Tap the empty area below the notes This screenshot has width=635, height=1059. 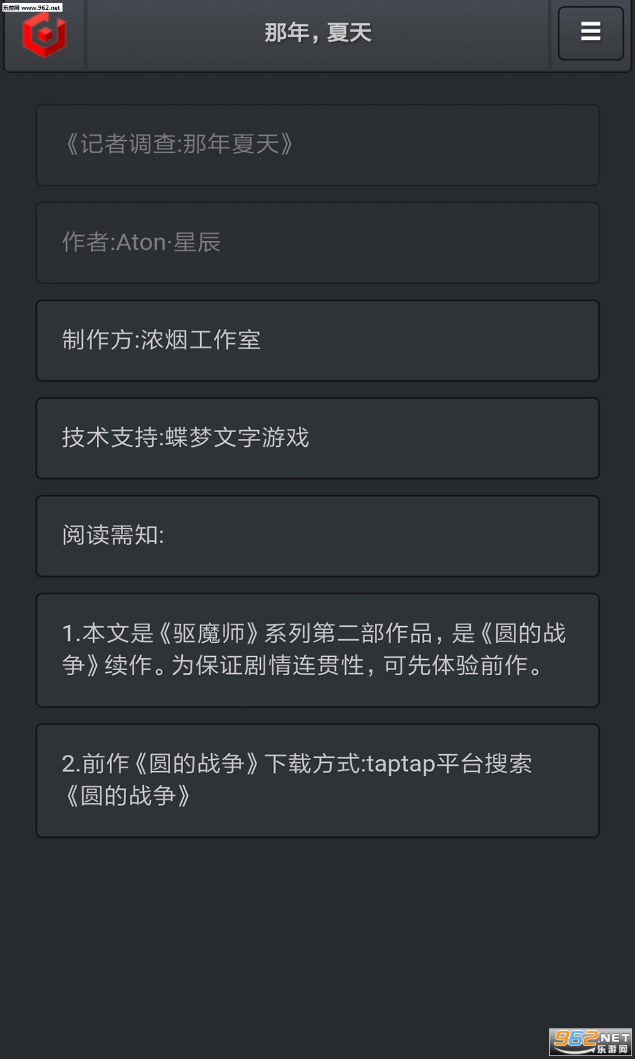(x=317, y=937)
